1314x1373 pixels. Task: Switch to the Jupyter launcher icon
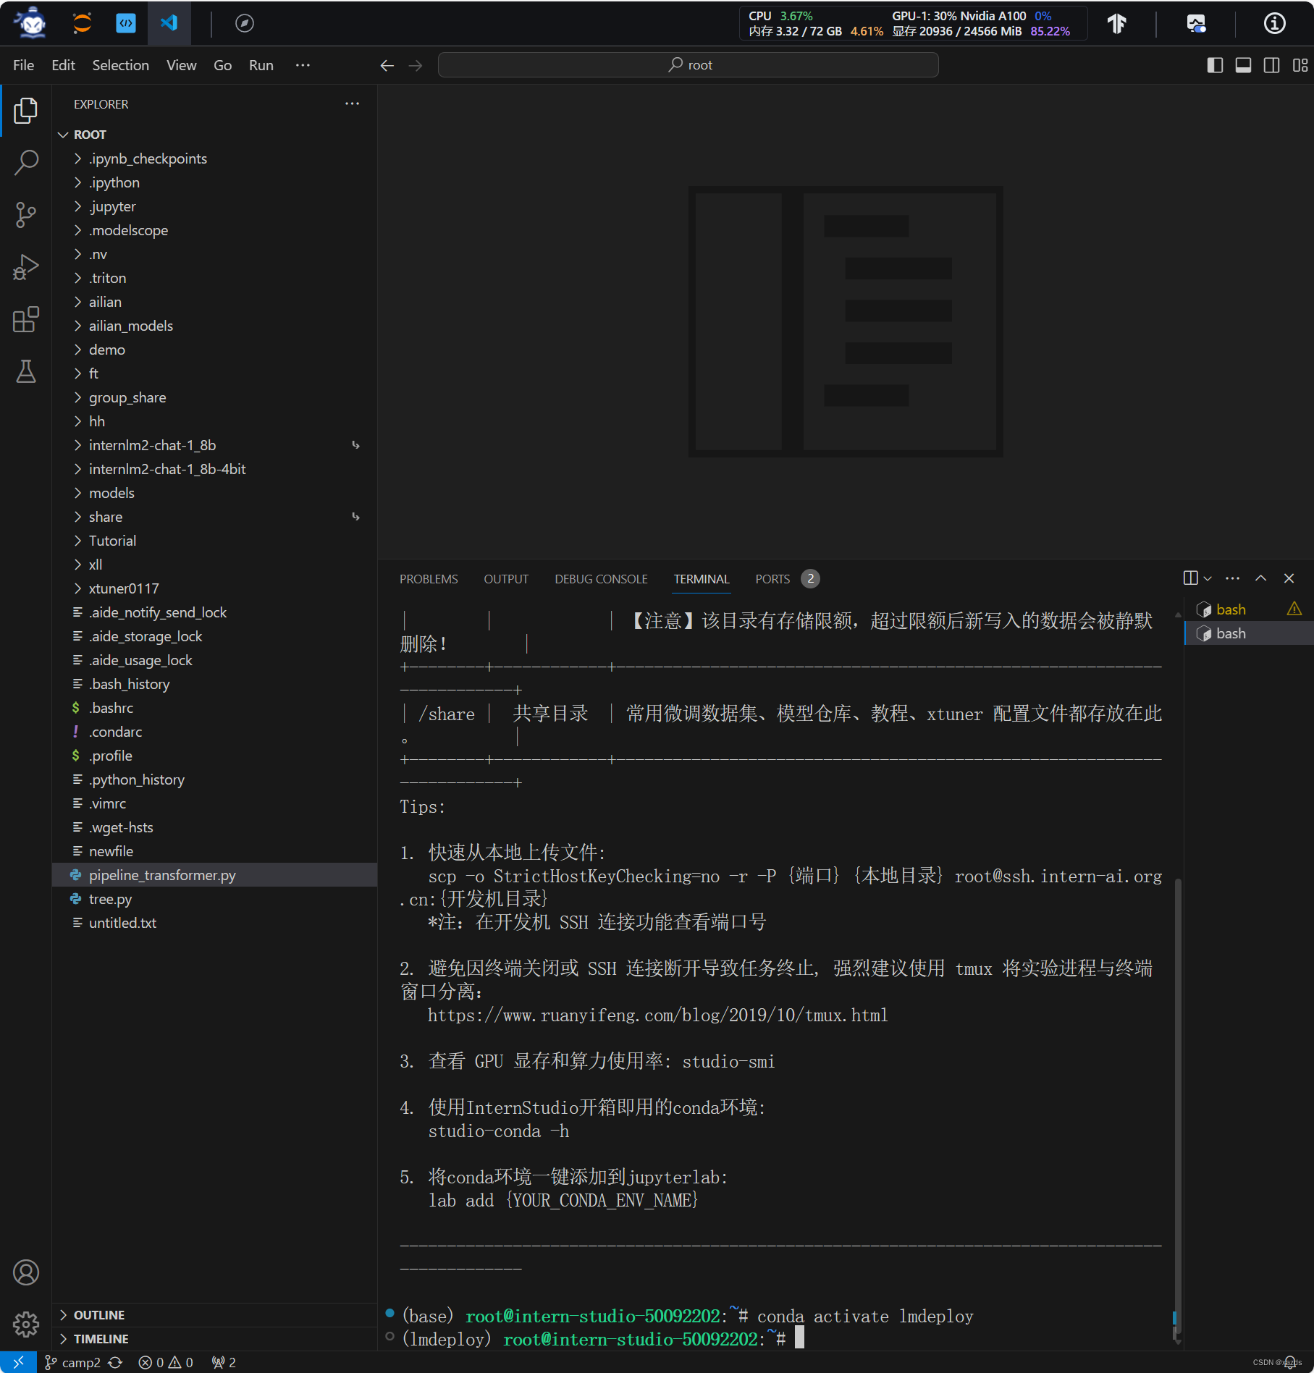83,23
